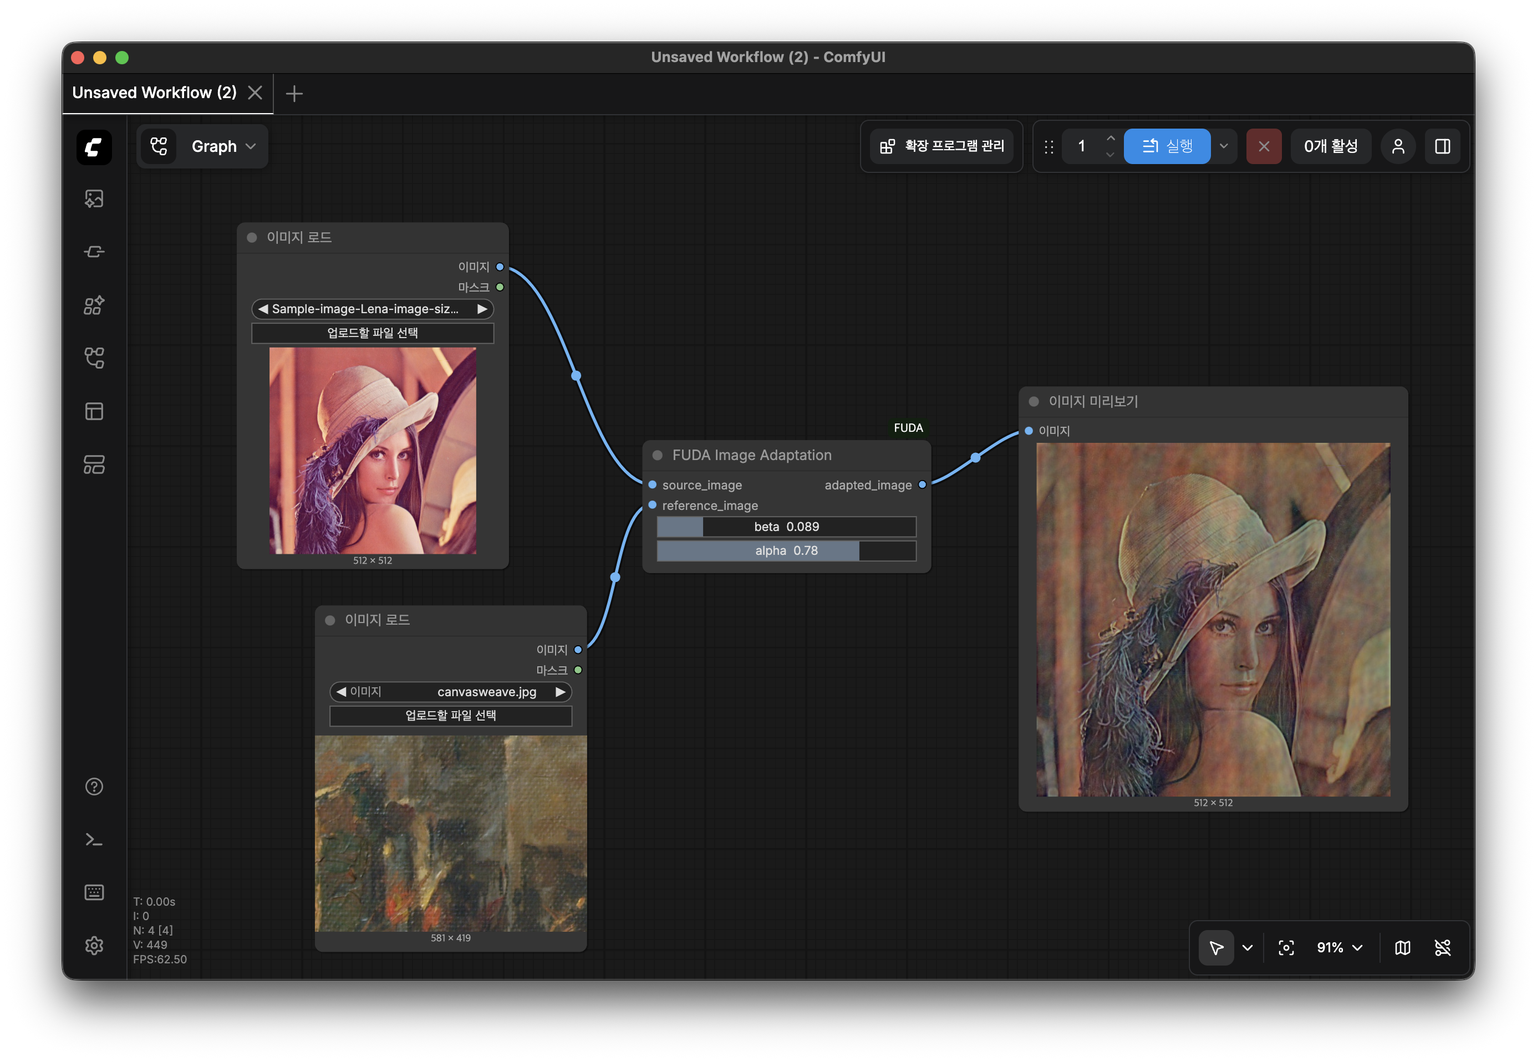Click the Lena image preview thumbnail
Viewport: 1537px width, 1062px height.
[372, 451]
